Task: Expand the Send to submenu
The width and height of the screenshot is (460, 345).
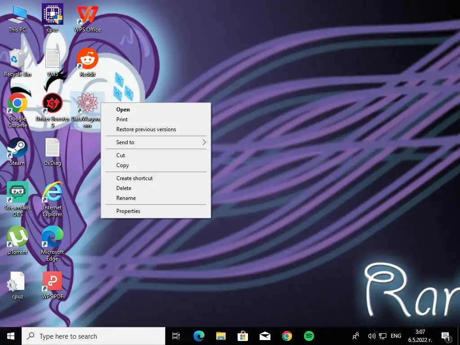Action: (156, 142)
